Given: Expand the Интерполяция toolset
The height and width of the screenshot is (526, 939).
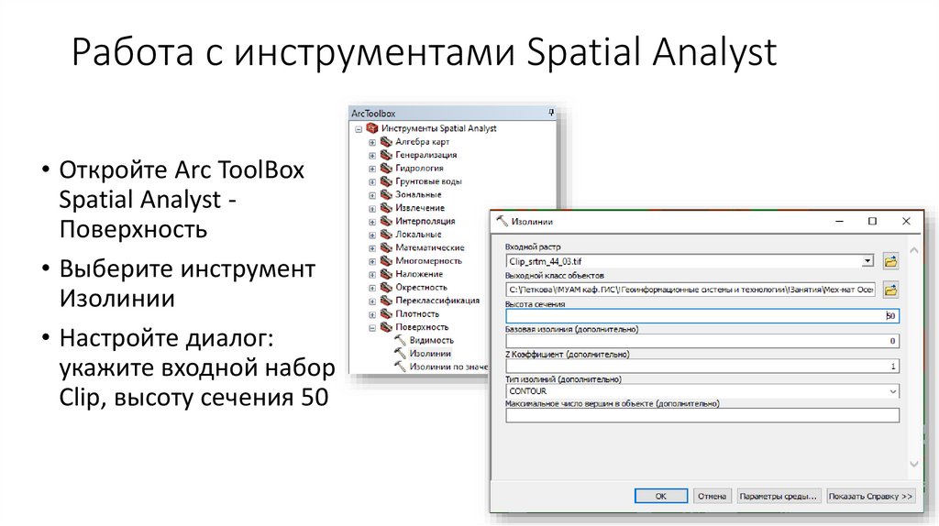Looking at the screenshot, I should click(x=372, y=222).
